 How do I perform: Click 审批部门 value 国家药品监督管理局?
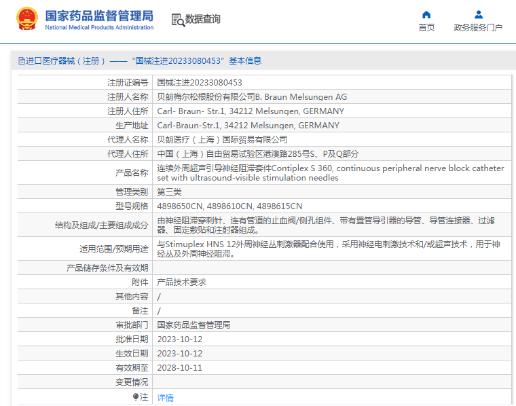click(193, 325)
